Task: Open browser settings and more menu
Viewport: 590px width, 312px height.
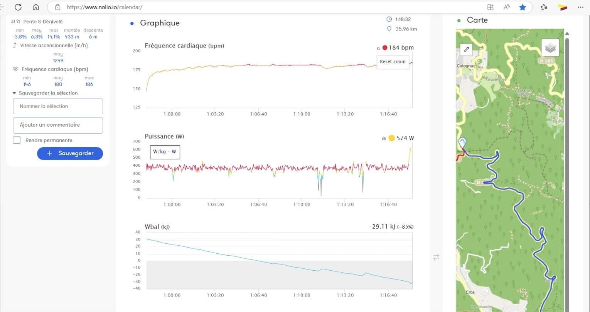Action: (x=580, y=7)
